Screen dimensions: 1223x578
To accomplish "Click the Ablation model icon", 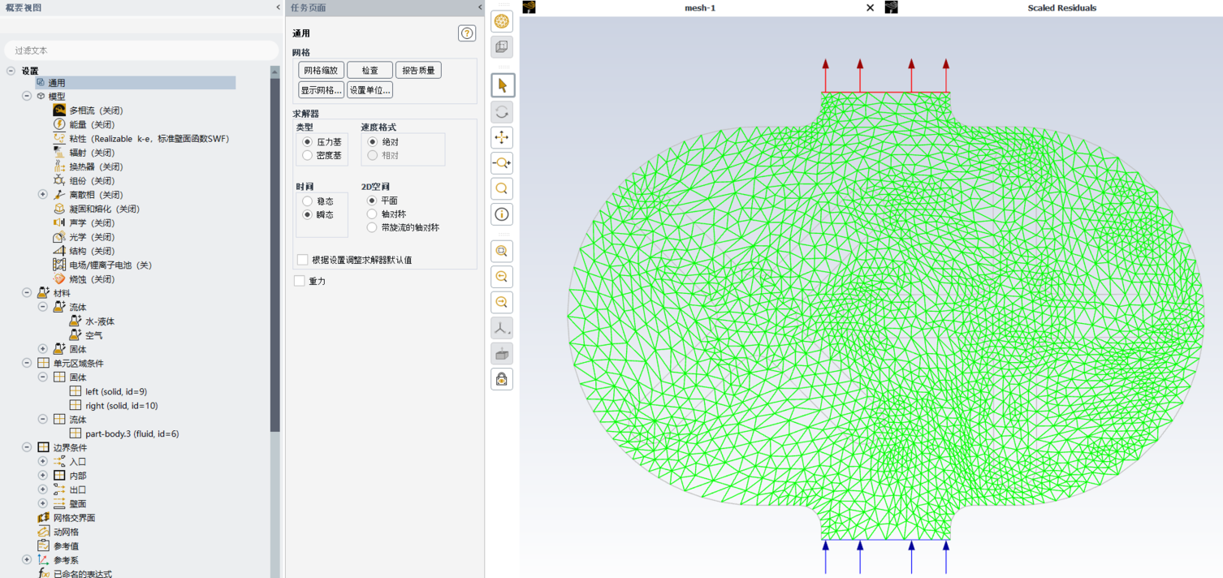I will (59, 278).
